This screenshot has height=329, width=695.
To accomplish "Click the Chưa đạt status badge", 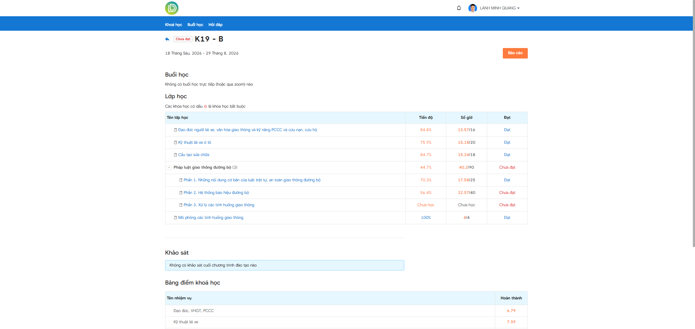I will [x=183, y=39].
